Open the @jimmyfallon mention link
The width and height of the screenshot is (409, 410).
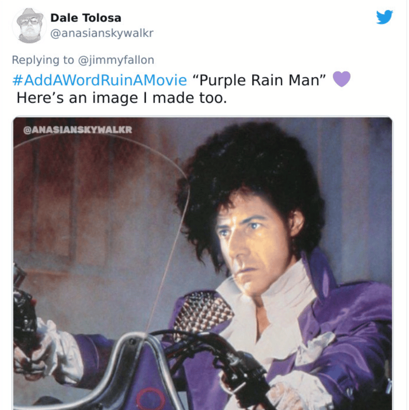point(116,60)
